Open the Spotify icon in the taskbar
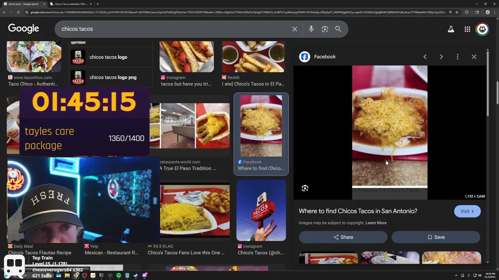Viewport: 499px width, 280px height. (119, 276)
